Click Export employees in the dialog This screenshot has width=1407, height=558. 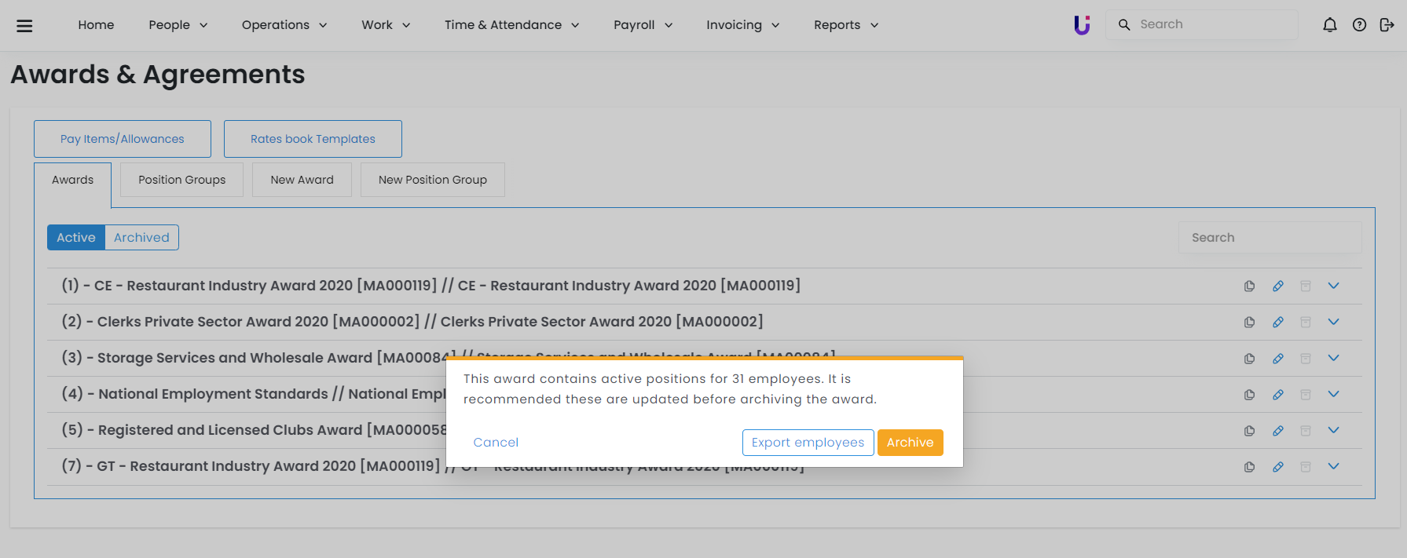tap(808, 443)
